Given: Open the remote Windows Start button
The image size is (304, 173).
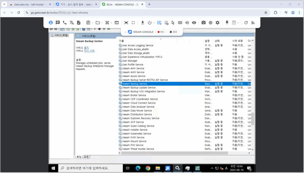Looking at the screenshot, I should point(53,168).
